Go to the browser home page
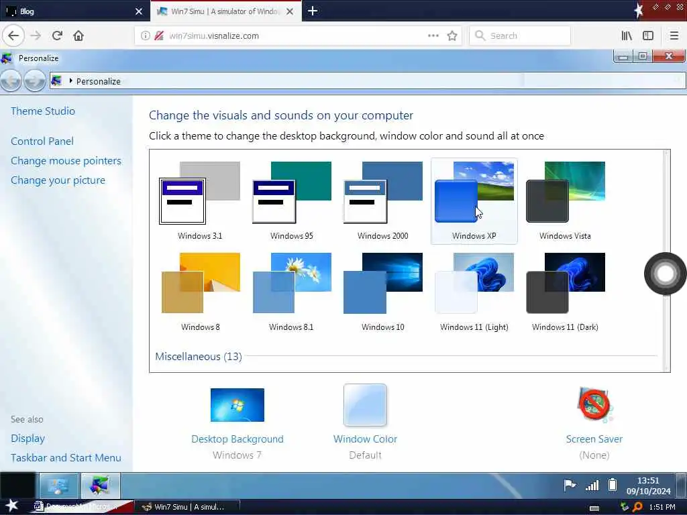 pyautogui.click(x=78, y=36)
